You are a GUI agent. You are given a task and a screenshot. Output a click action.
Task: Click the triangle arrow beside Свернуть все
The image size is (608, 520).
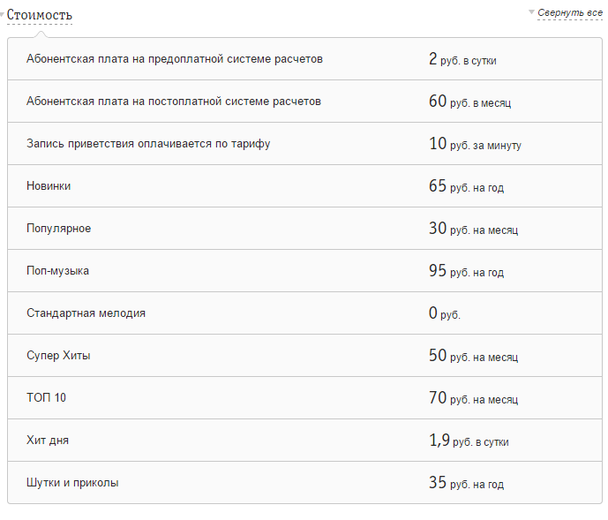pyautogui.click(x=531, y=12)
